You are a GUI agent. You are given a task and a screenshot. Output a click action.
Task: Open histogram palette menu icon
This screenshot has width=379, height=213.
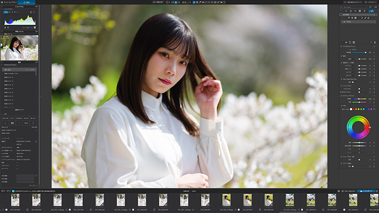[37, 7]
